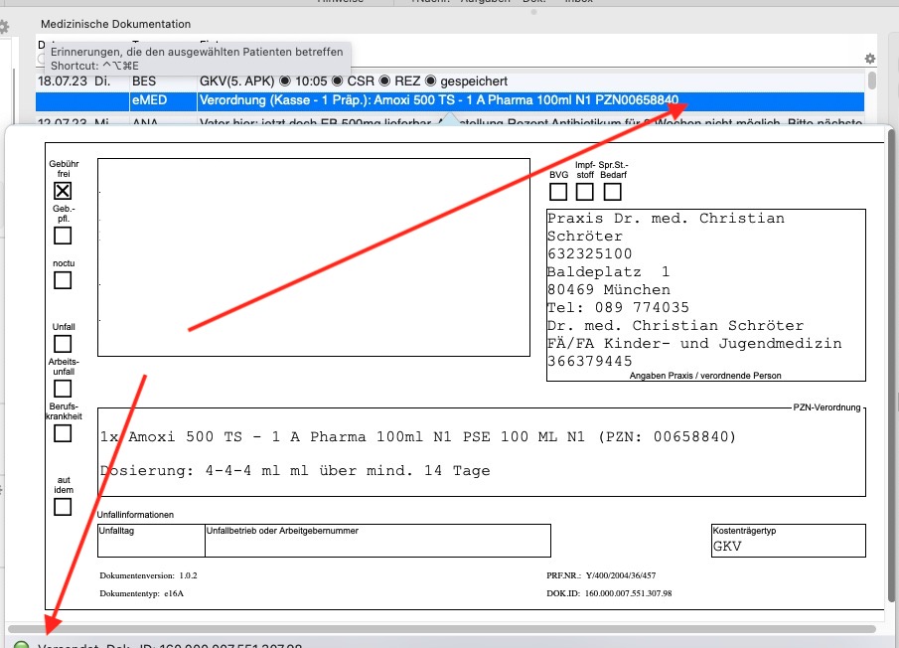Screen dimensions: 899x648
Task: Click the horizontal scrollbar below the prescription
Action: [442, 629]
